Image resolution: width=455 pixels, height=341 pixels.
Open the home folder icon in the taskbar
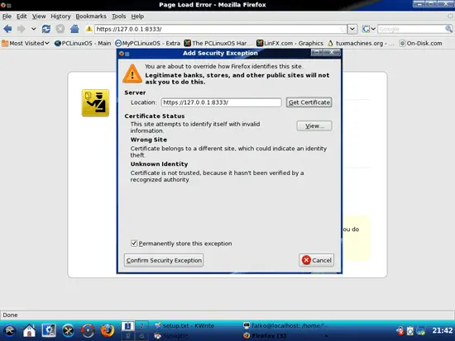[x=29, y=330]
